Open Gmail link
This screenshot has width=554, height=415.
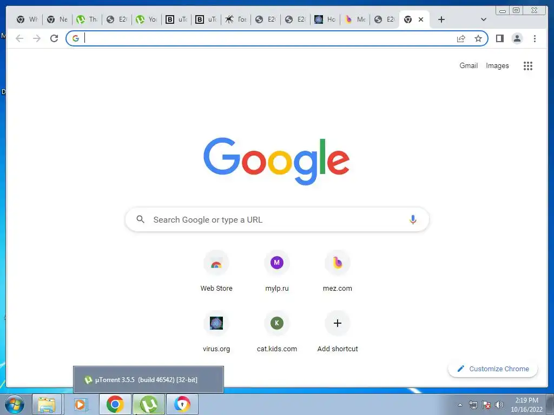point(469,65)
